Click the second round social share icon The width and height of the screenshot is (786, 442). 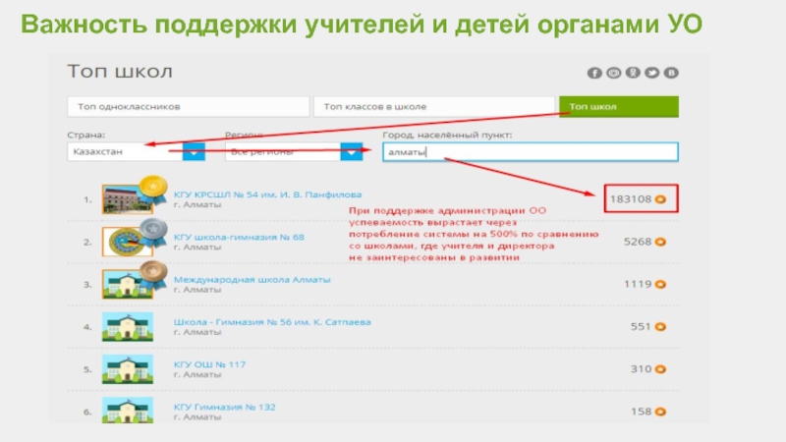point(613,73)
